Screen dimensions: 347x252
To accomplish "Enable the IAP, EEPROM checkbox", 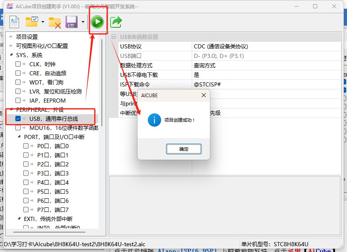I will coord(18,100).
